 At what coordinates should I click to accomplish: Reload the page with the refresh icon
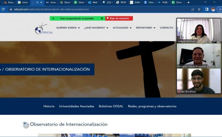pyautogui.click(x=3, y=9)
